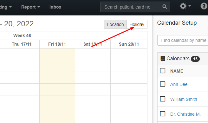The image size is (208, 123).
Task: Click the Calendars count badge 15
Action: [195, 59]
